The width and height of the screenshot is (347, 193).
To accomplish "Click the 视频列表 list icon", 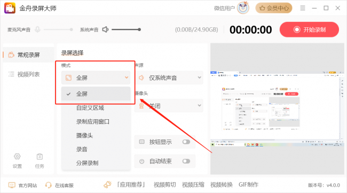I will 11,74.
